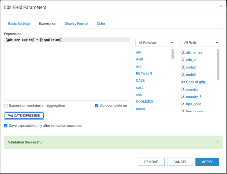Image resolution: width=227 pixels, height=174 pixels.
Task: Go to the Color tab
Action: [101, 24]
